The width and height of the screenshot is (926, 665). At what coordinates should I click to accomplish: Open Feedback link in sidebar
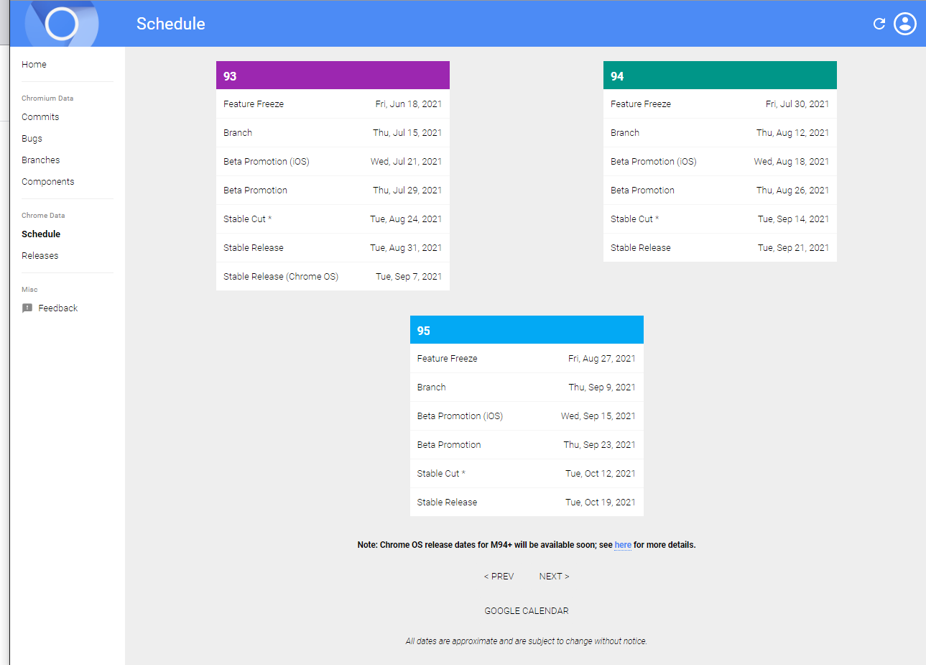pyautogui.click(x=58, y=308)
